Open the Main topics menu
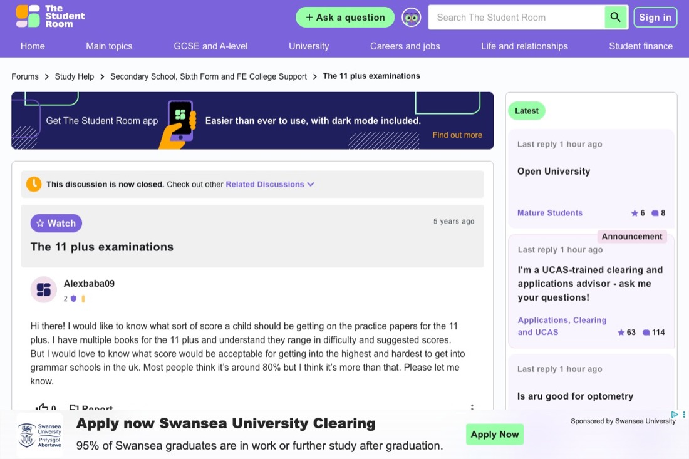689x459 pixels. point(109,46)
